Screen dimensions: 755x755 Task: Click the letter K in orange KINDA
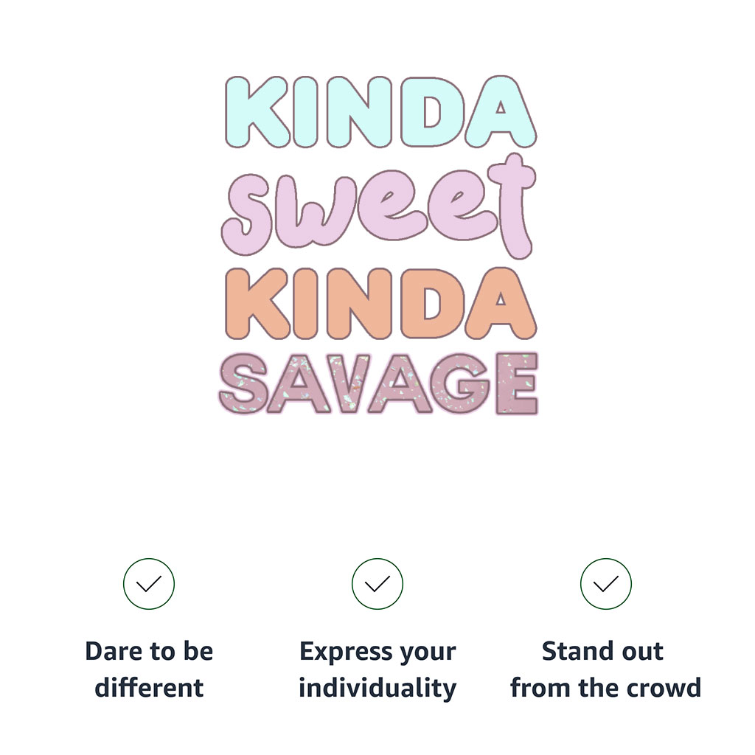click(257, 304)
